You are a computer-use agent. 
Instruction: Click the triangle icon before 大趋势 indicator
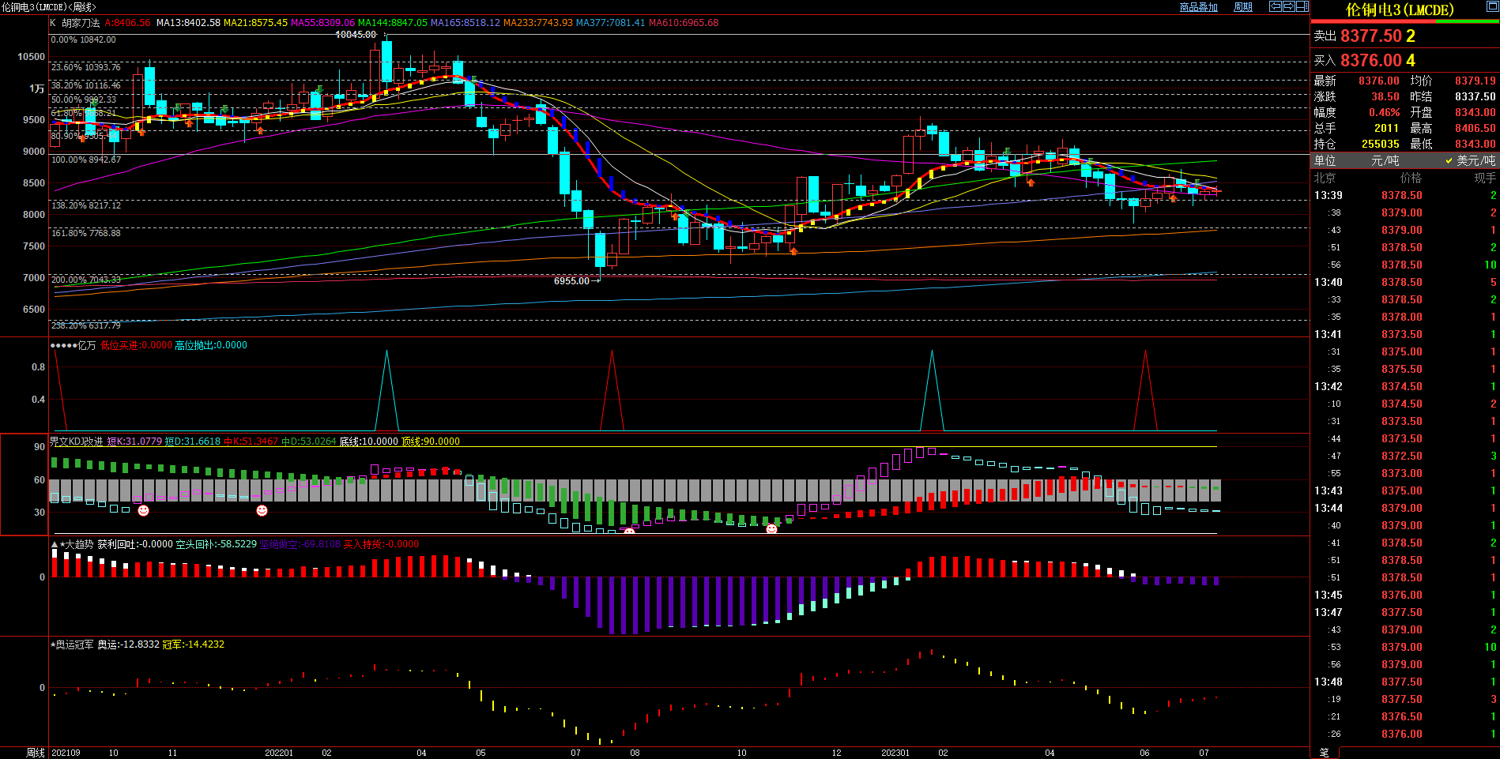pos(55,545)
